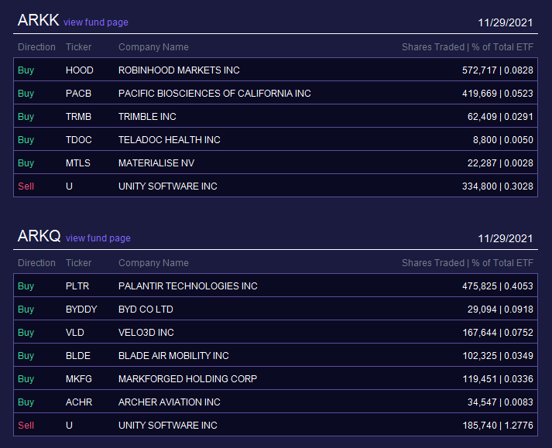Click the ARKK Unity Software sell row
The width and height of the screenshot is (552, 448).
point(276,186)
